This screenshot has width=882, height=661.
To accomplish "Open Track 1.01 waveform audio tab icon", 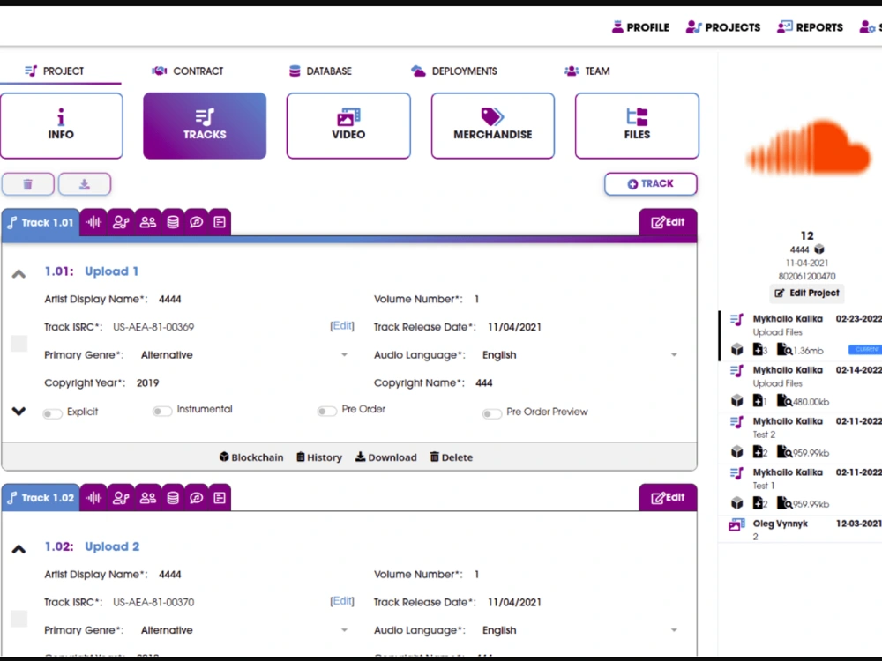I will click(x=94, y=222).
